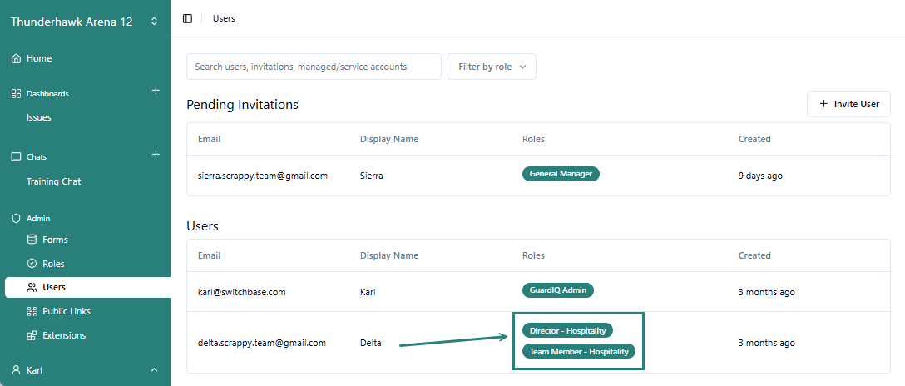Add a new chat with plus icon

[x=156, y=155]
